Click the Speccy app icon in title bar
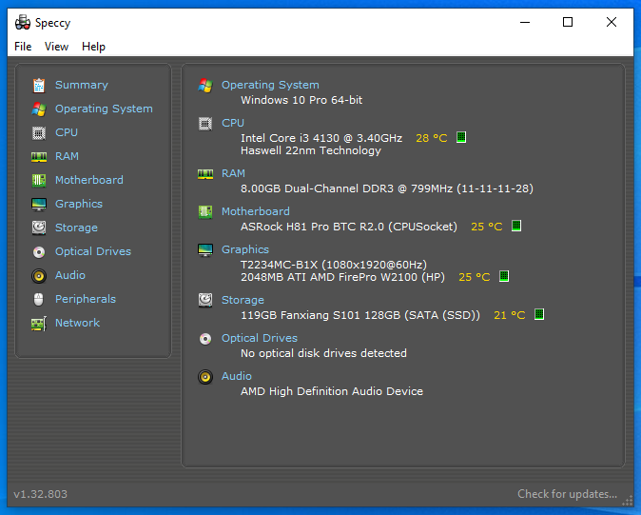Screen dimensions: 641x515 click(23, 22)
